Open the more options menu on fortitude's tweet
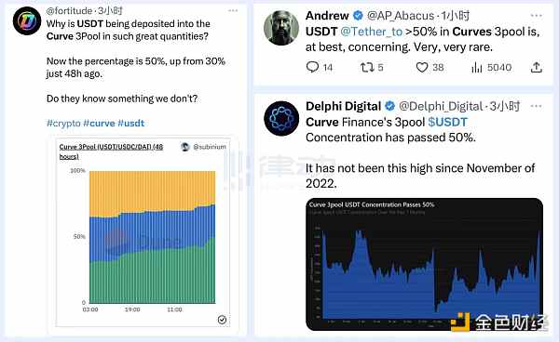Viewport: 559px width, 342px height. tap(233, 10)
